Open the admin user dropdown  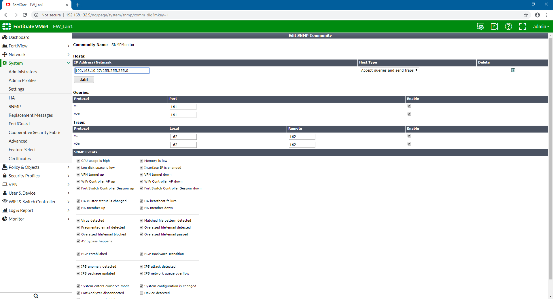click(x=541, y=26)
